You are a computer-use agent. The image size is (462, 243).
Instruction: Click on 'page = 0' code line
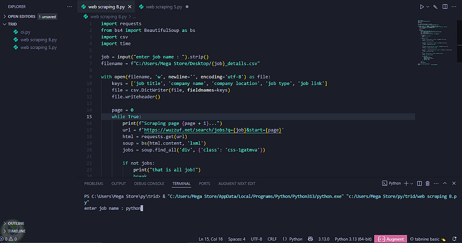click(122, 110)
